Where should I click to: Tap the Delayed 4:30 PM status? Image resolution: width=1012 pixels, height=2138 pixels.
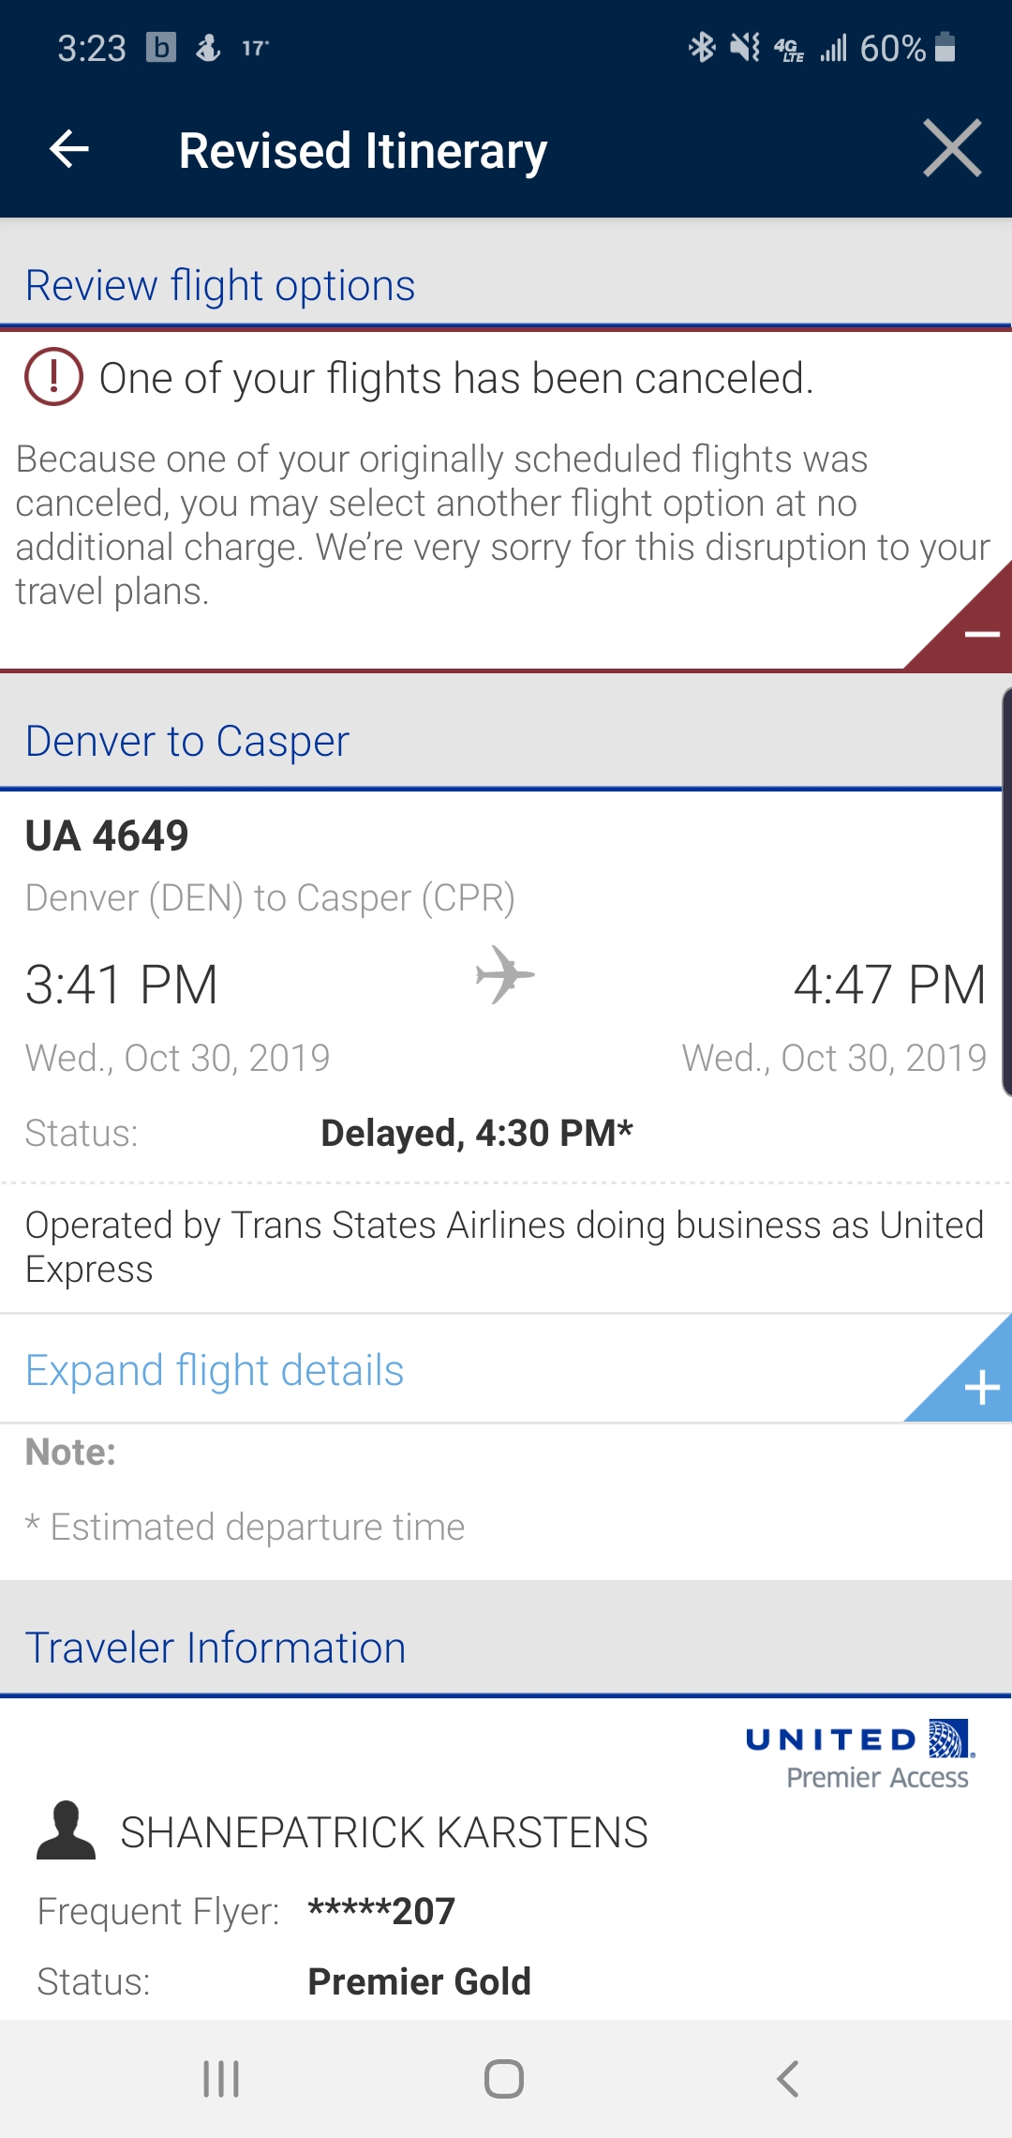click(477, 1133)
